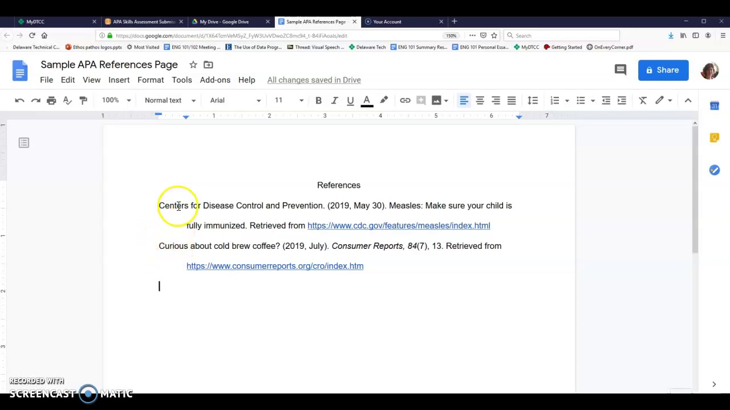
Task: Show the document outline
Action: tap(23, 143)
